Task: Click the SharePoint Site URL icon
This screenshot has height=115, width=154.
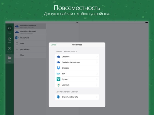Action: [58, 97]
